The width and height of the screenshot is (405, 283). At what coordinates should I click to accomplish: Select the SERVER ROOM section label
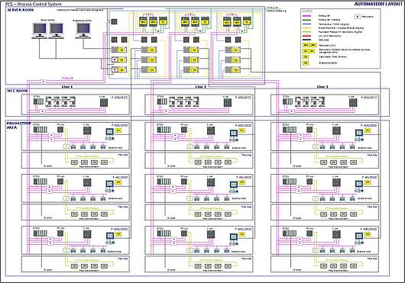(x=21, y=10)
